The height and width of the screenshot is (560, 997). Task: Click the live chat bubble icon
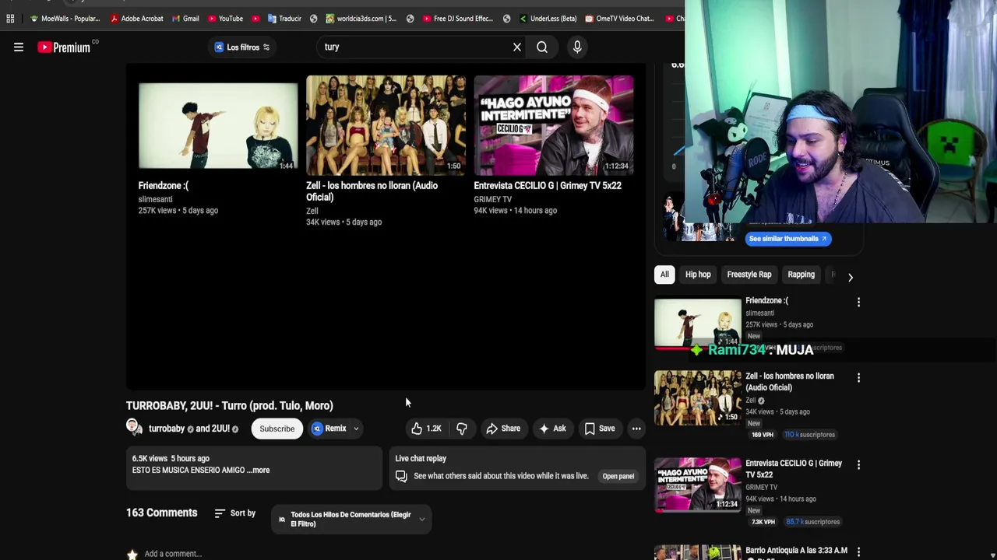(401, 476)
